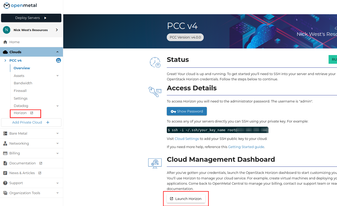Click the Networking icon in sidebar
The width and height of the screenshot is (337, 206).
[x=5, y=144]
